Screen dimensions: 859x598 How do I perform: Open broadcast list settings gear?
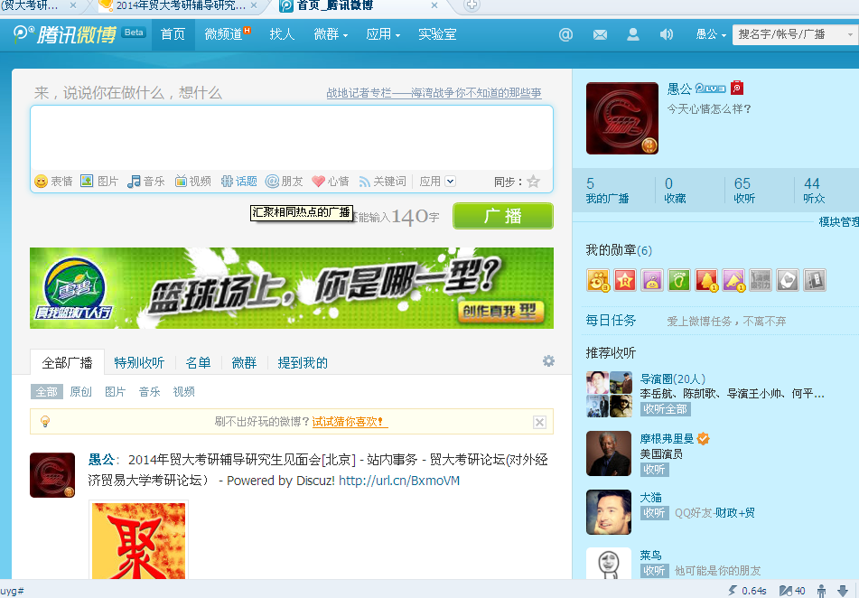(x=548, y=361)
